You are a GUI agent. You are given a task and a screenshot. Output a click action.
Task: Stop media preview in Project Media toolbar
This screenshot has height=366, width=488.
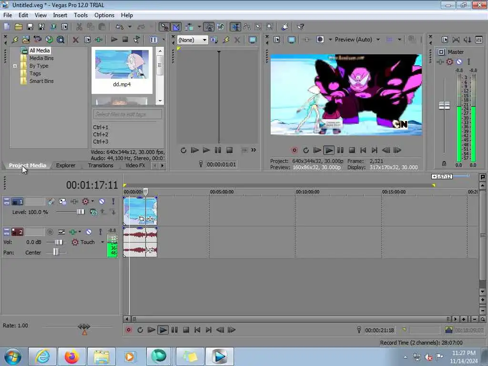(125, 40)
